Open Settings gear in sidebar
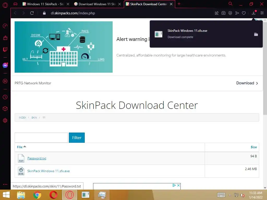This screenshot has width=267, height=200. (5, 120)
